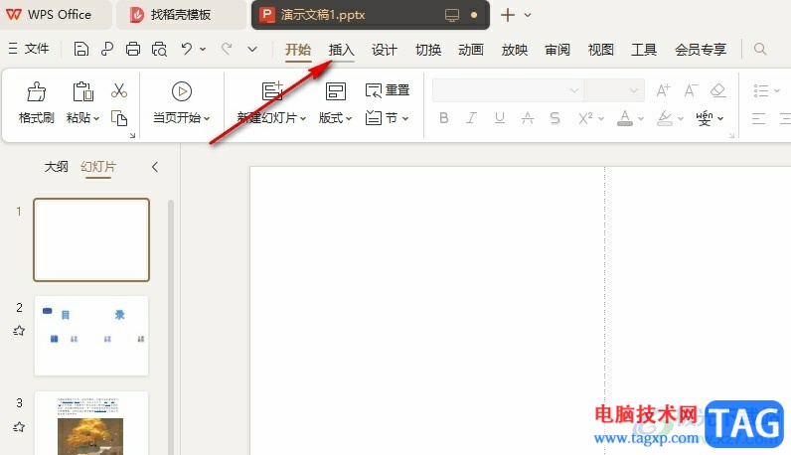The width and height of the screenshot is (791, 455).
Task: Create a new tab with plus button
Action: (508, 15)
